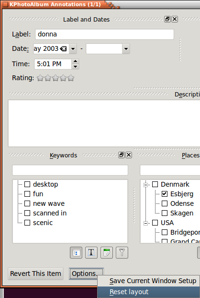The image size is (200, 298).
Task: Collapse the USA tree node
Action: pyautogui.click(x=145, y=223)
